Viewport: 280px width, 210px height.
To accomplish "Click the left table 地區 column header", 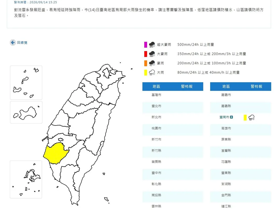I will (156, 86).
